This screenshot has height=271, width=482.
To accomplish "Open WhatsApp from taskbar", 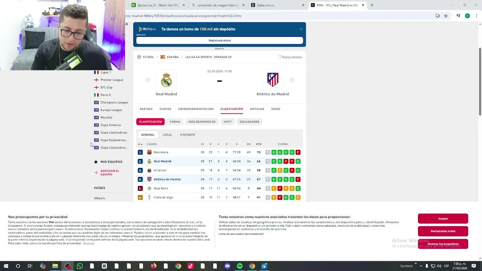I will 80,266.
